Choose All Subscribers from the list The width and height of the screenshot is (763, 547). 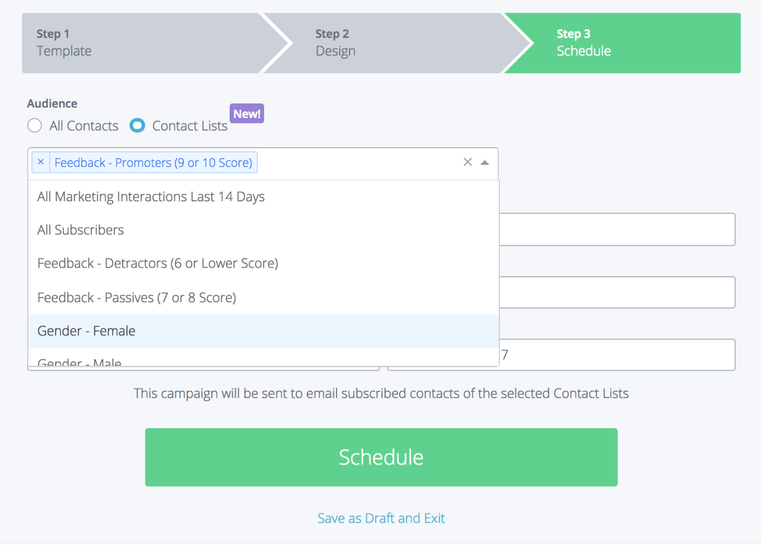coord(80,230)
